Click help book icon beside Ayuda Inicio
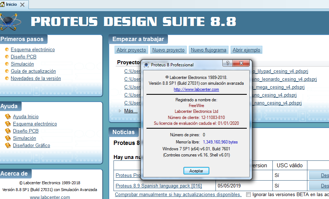The width and height of the screenshot is (329, 199). 8,116
